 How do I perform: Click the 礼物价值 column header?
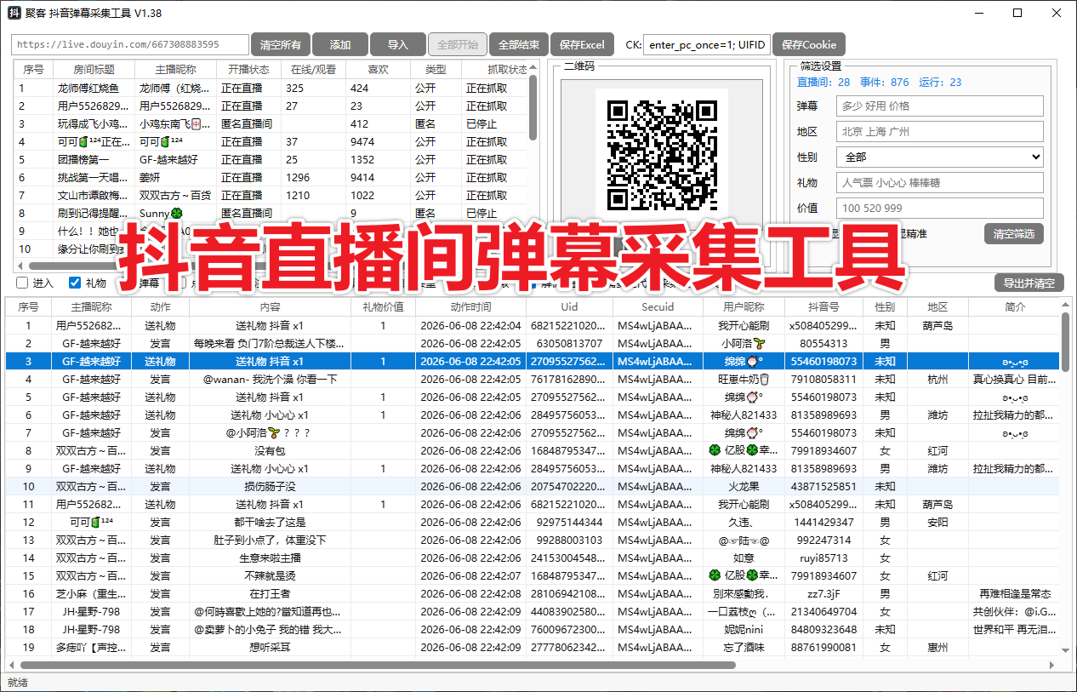coord(383,306)
